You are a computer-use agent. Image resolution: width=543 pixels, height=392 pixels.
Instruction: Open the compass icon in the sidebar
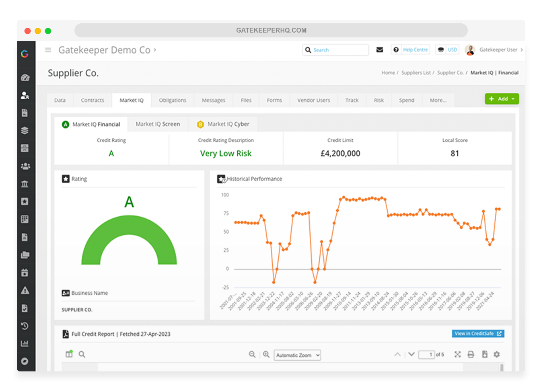[x=25, y=361]
